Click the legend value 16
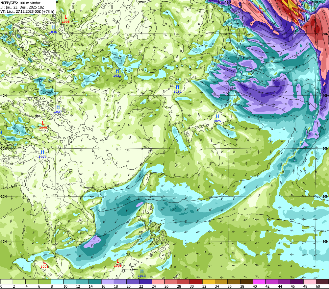 coord(103,286)
